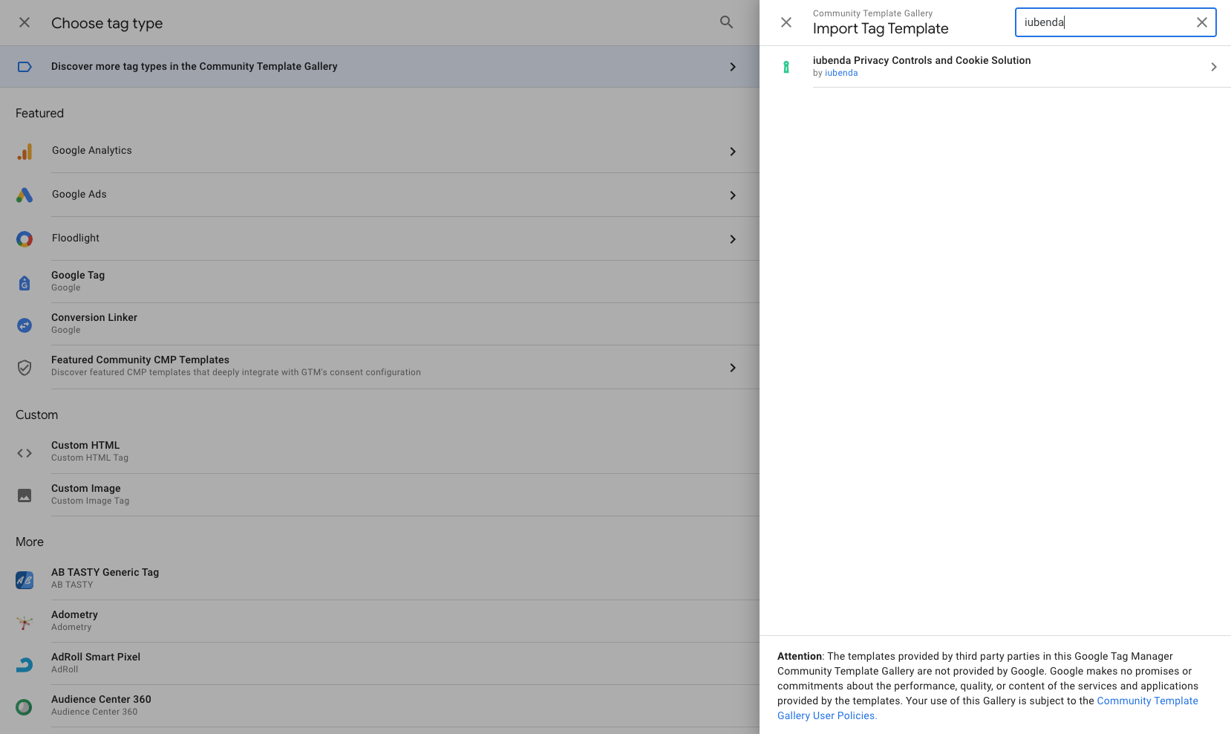Click the Conversion Linker icon
1231x734 pixels.
[25, 325]
